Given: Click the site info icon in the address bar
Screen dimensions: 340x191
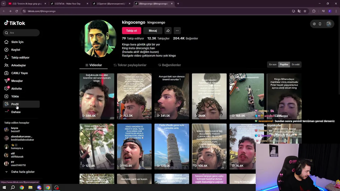Looking at the screenshot, I should click(x=24, y=11).
